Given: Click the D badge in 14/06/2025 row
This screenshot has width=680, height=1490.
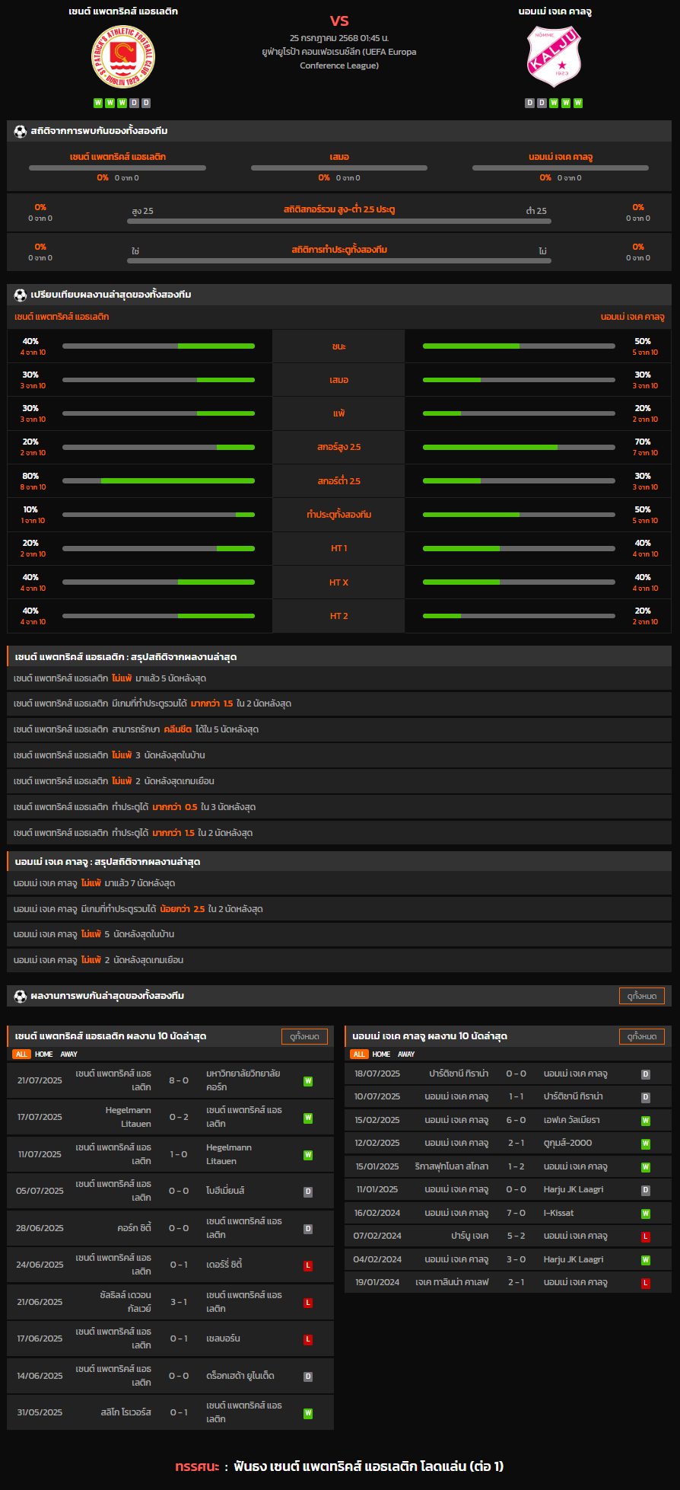Looking at the screenshot, I should pyautogui.click(x=308, y=1377).
